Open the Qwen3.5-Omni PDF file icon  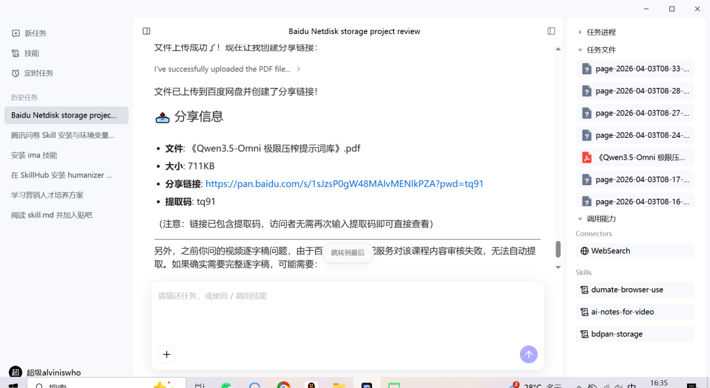click(586, 157)
